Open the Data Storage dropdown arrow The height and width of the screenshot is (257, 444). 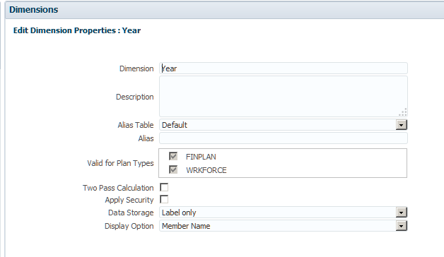(402, 213)
